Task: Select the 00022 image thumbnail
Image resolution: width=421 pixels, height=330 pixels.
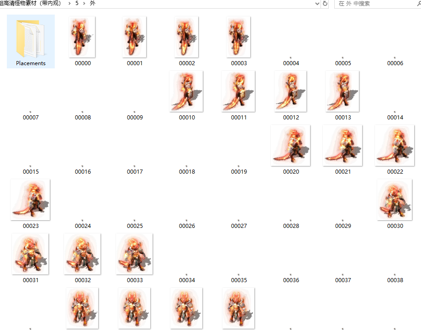Action: click(x=395, y=145)
